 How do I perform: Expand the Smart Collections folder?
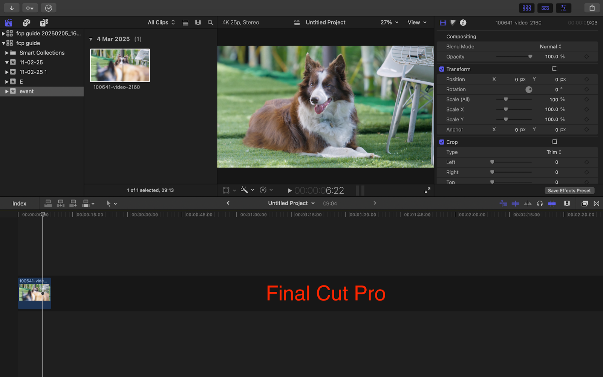click(x=7, y=53)
